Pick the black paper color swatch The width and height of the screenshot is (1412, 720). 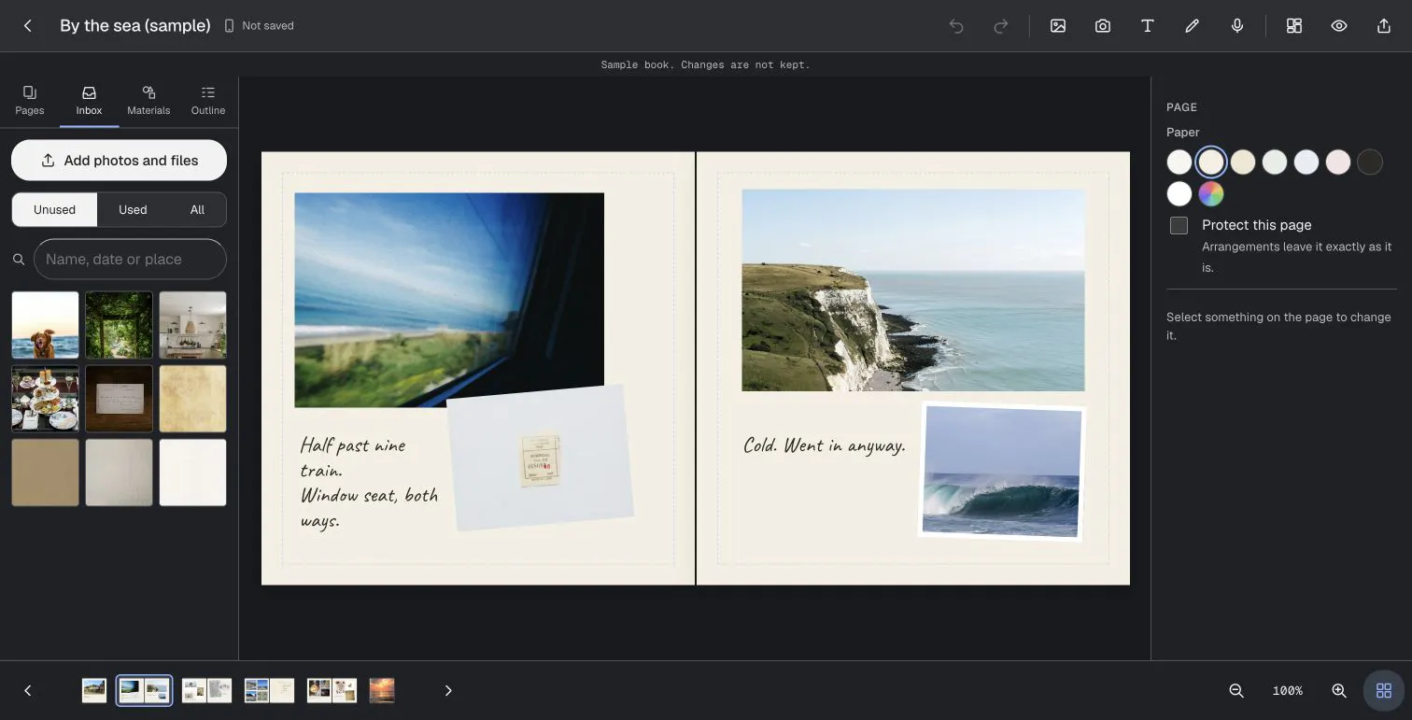(1370, 162)
